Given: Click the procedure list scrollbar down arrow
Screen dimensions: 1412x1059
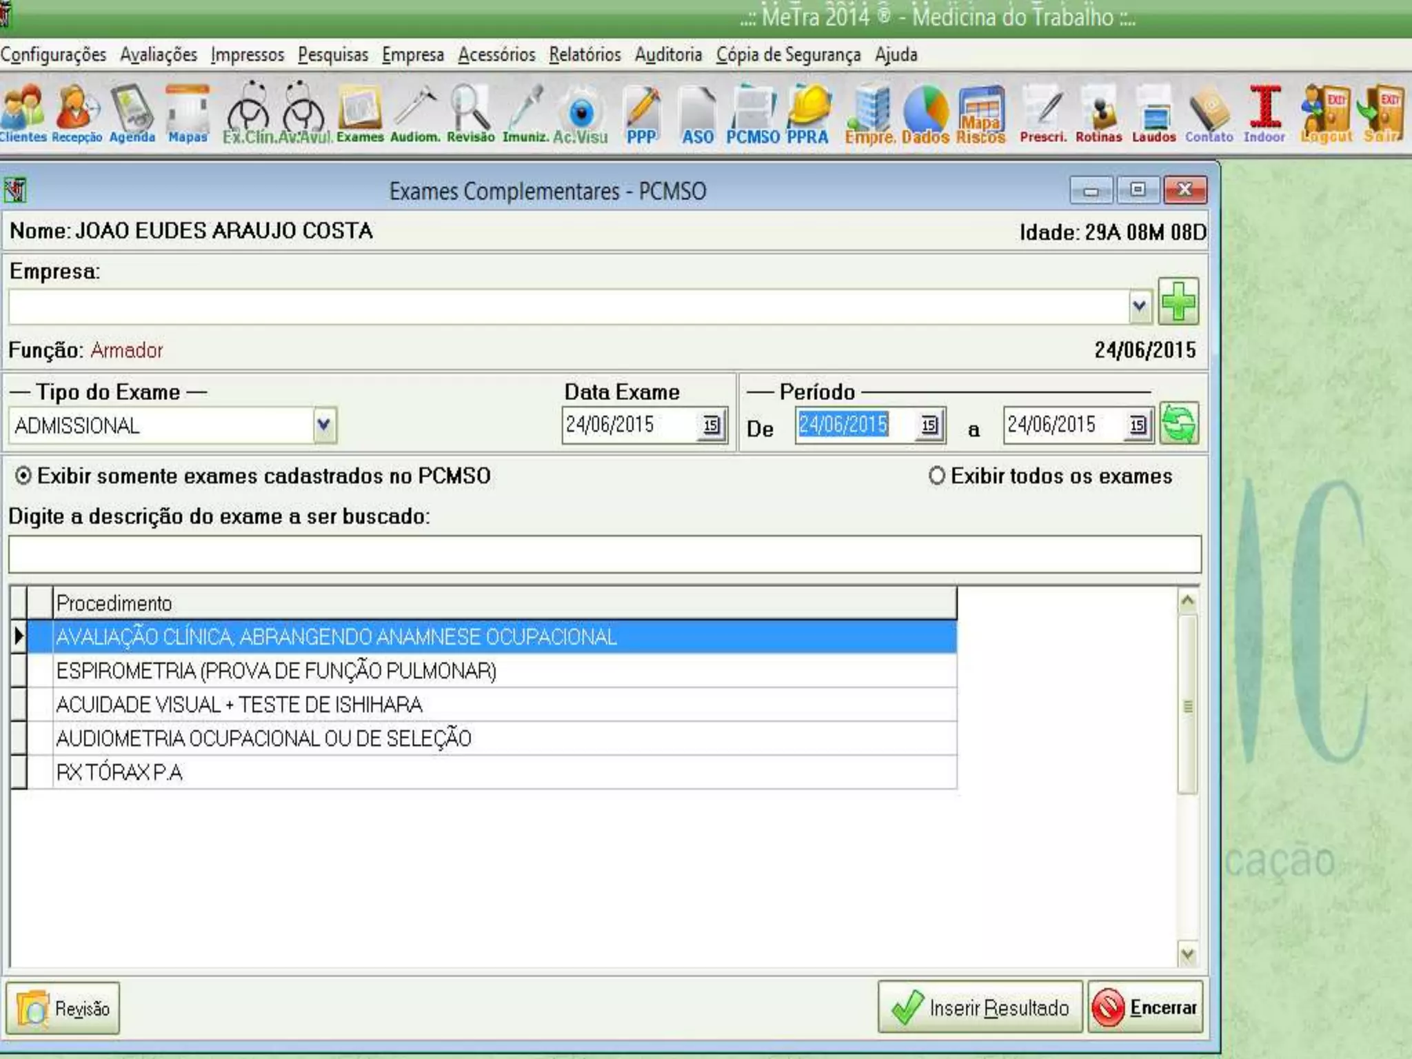Looking at the screenshot, I should [x=1187, y=955].
